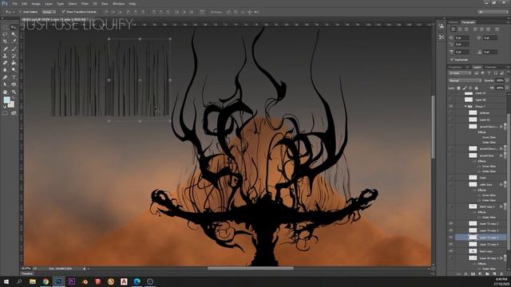Toggle the Auto-Select checkbox

tap(20, 12)
